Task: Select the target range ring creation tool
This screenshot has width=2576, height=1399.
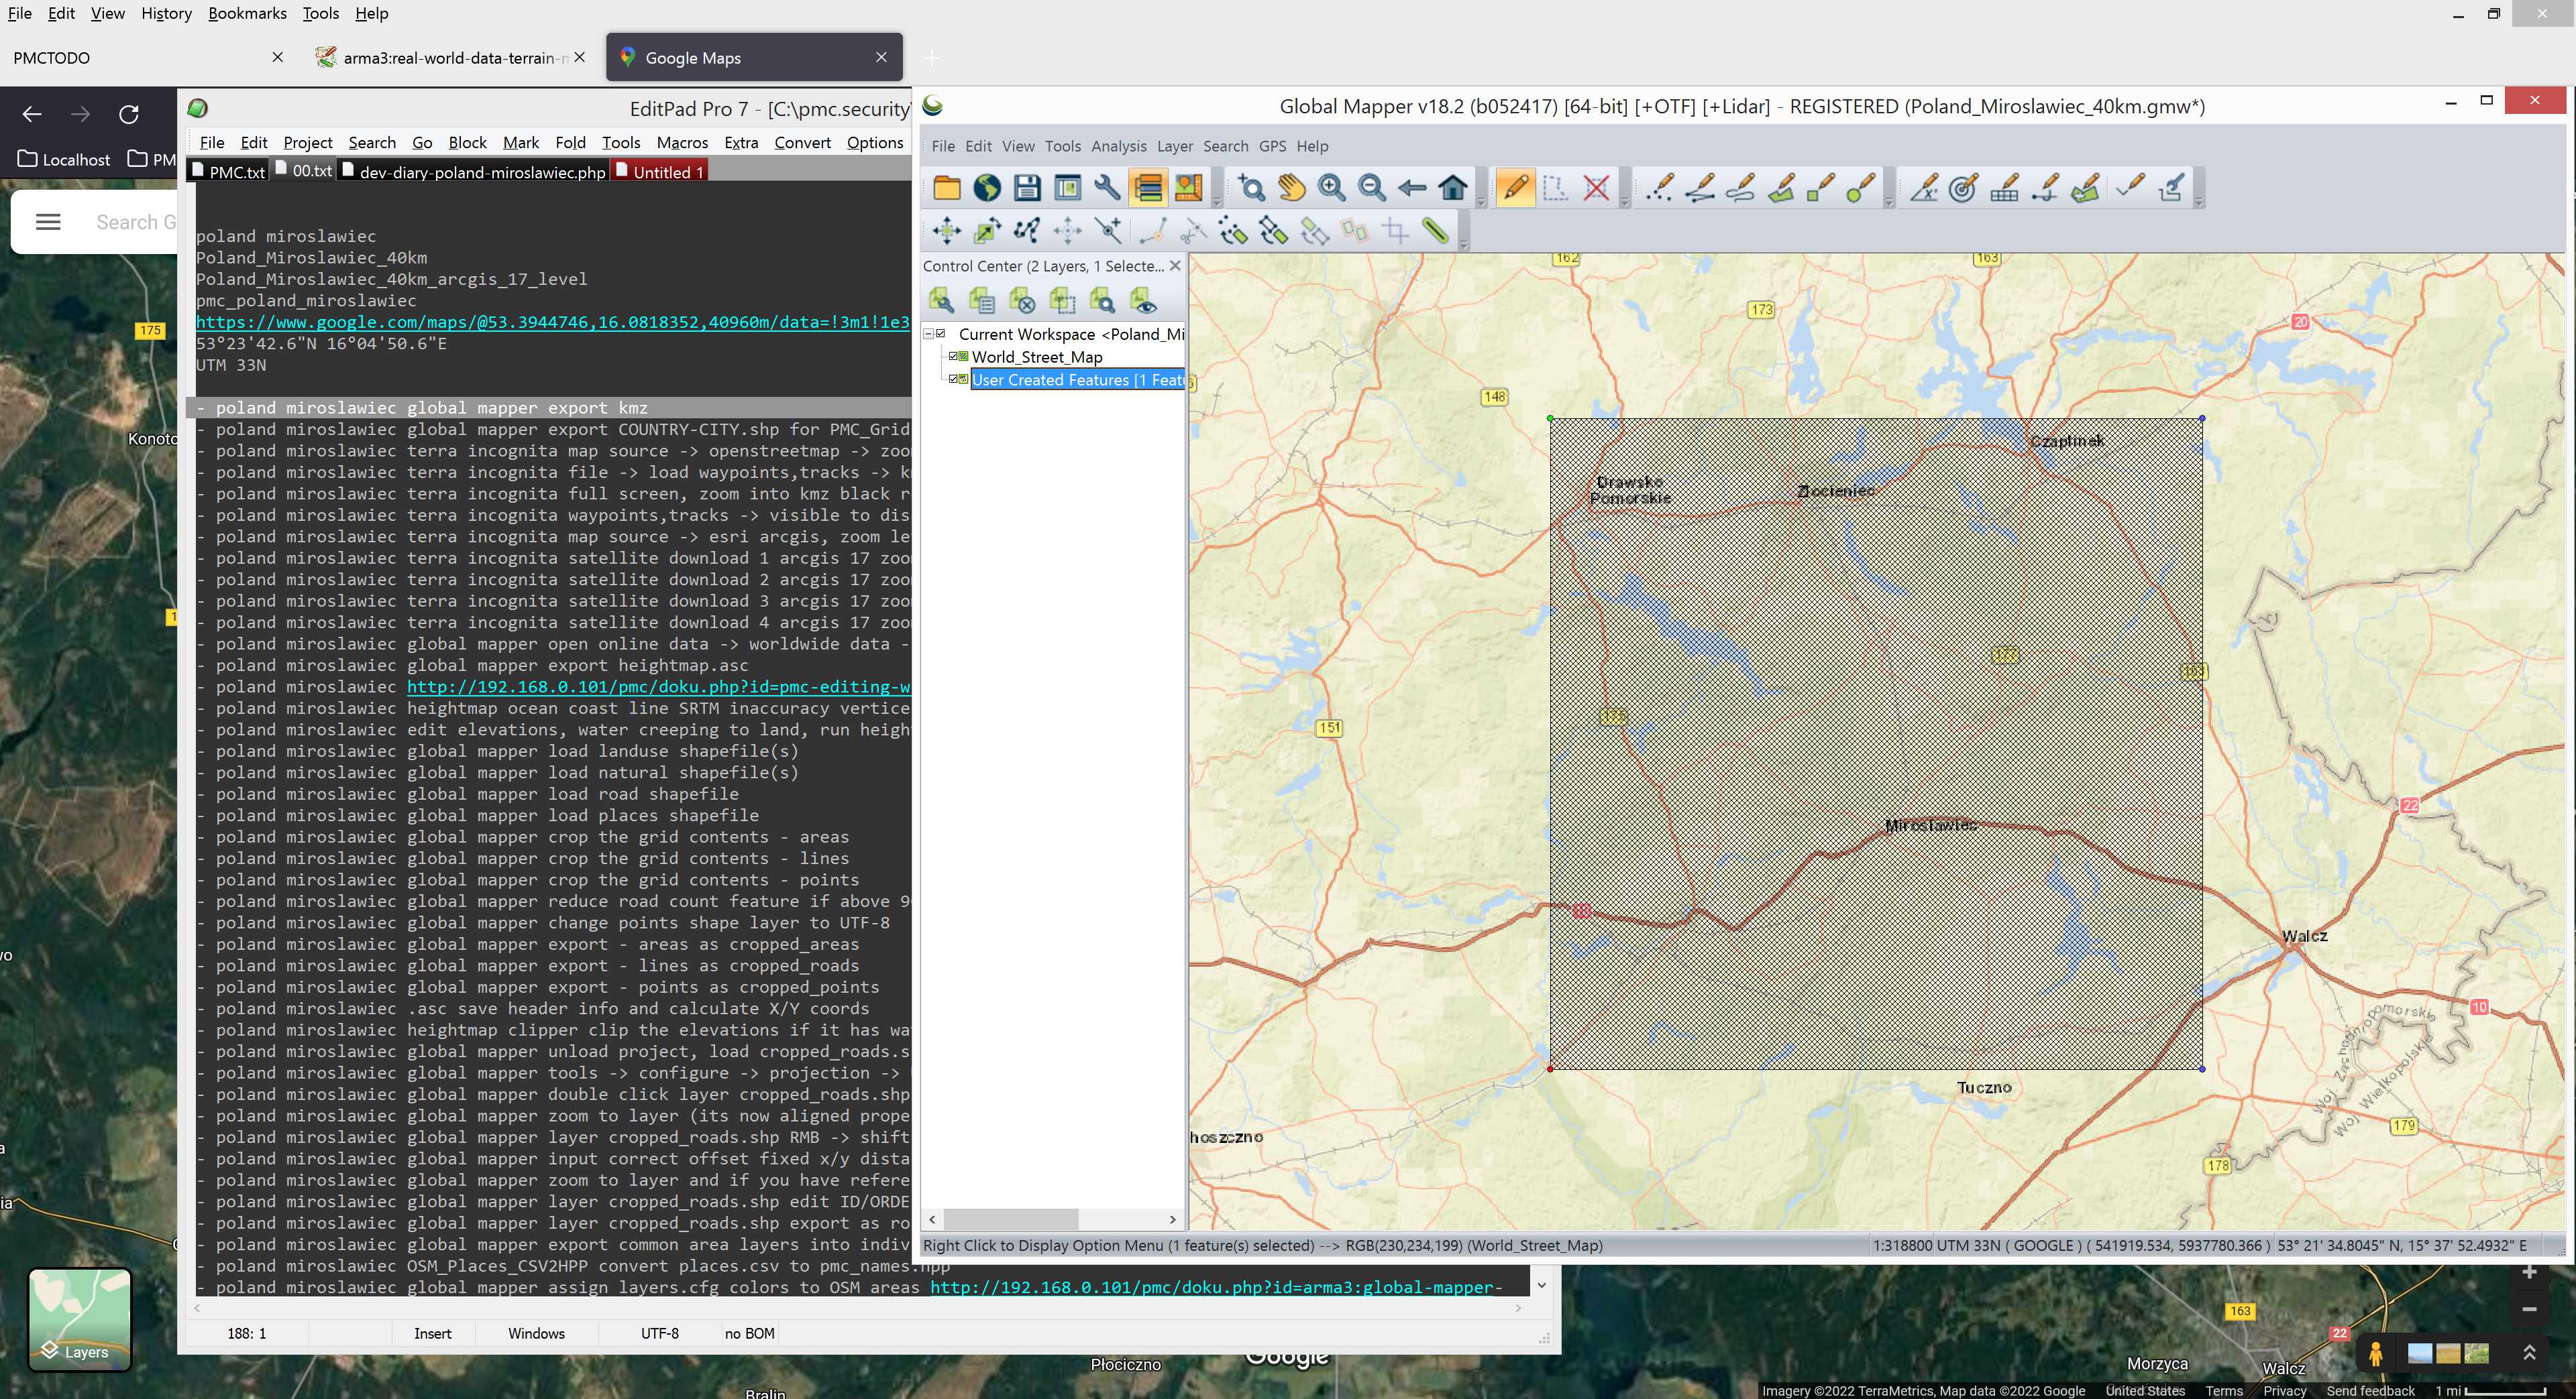Action: (x=1963, y=188)
